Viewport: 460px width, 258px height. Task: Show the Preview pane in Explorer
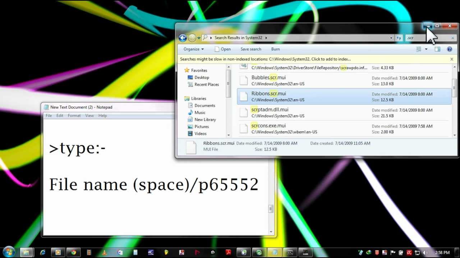pyautogui.click(x=437, y=49)
